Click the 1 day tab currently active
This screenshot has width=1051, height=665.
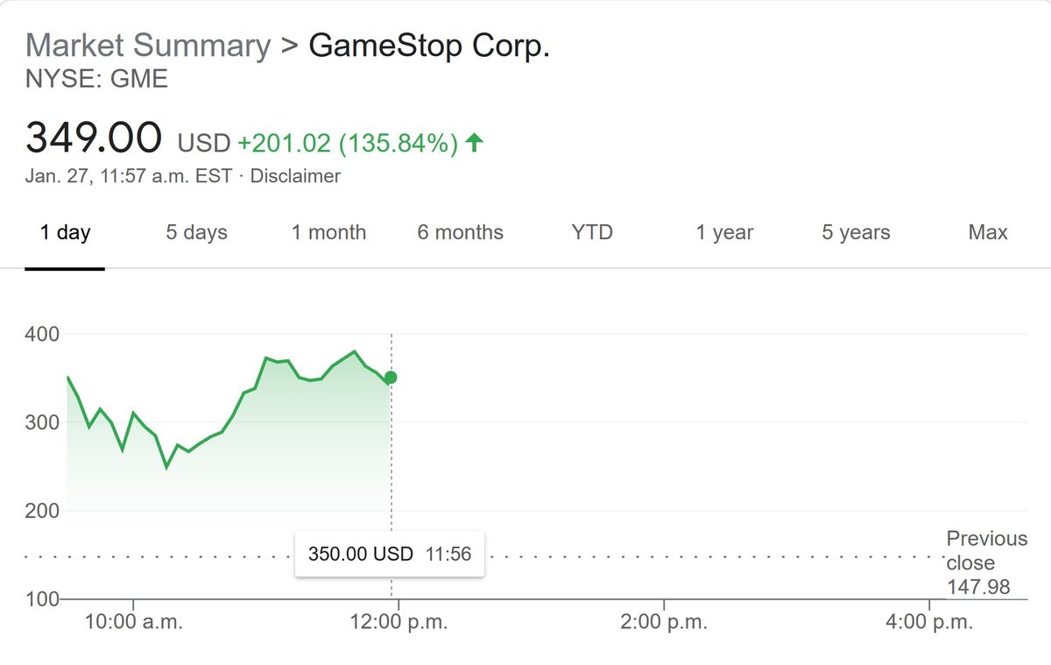[x=65, y=232]
